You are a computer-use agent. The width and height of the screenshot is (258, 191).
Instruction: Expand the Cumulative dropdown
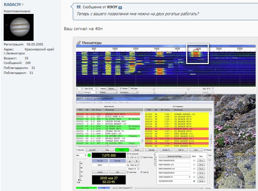128,93
